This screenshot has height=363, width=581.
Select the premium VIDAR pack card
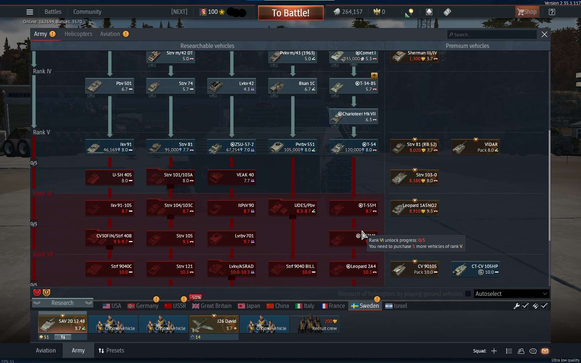pos(476,147)
